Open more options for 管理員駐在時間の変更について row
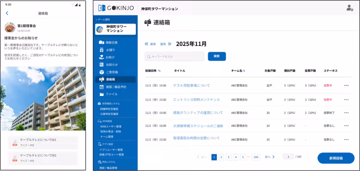The image size is (360, 171). 346,139
